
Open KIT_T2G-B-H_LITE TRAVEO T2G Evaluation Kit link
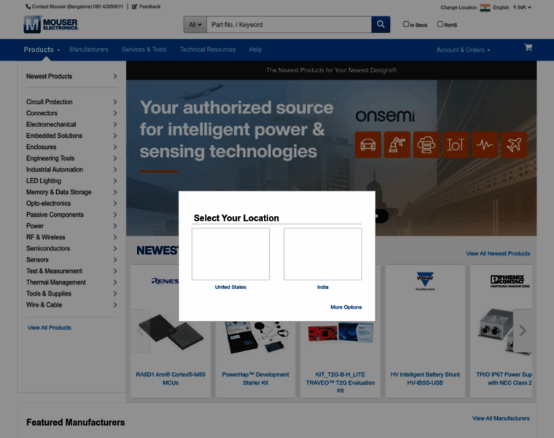pos(340,383)
